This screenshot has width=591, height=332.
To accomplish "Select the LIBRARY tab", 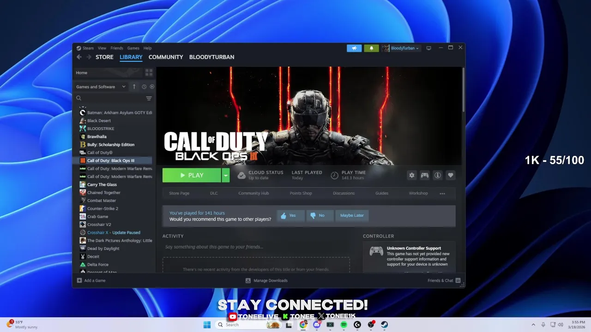I will click(131, 57).
